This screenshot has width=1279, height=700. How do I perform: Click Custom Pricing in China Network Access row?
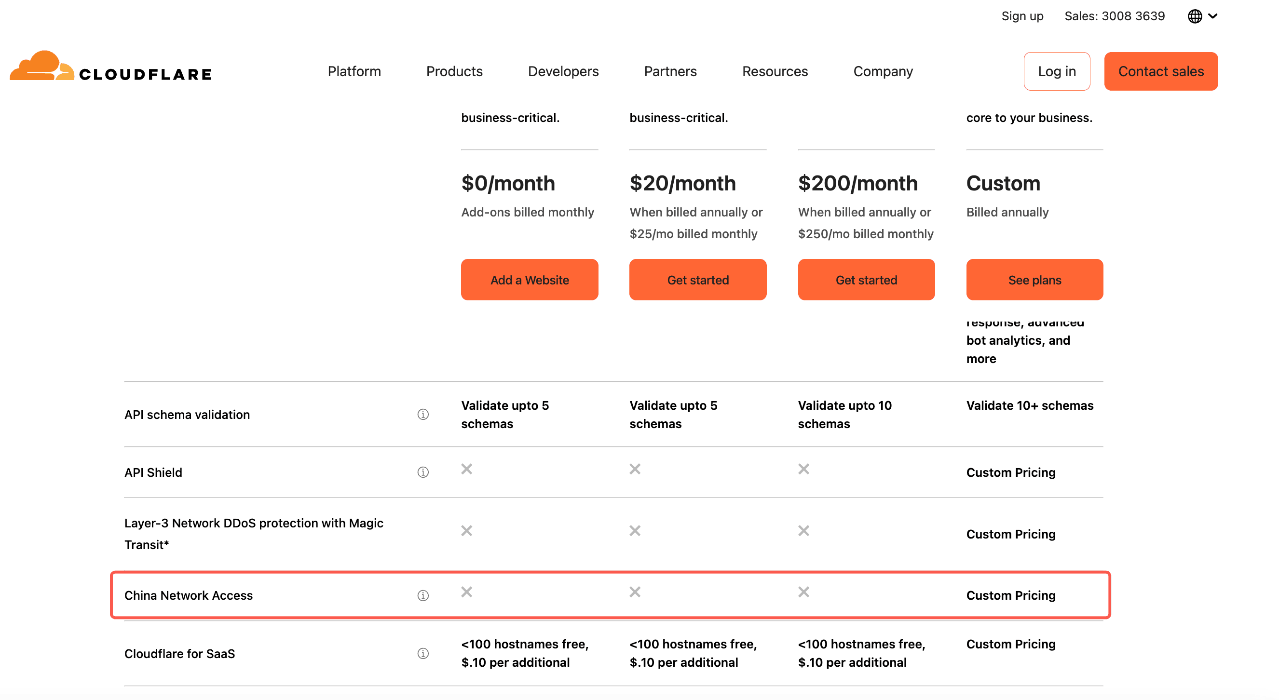click(1011, 595)
